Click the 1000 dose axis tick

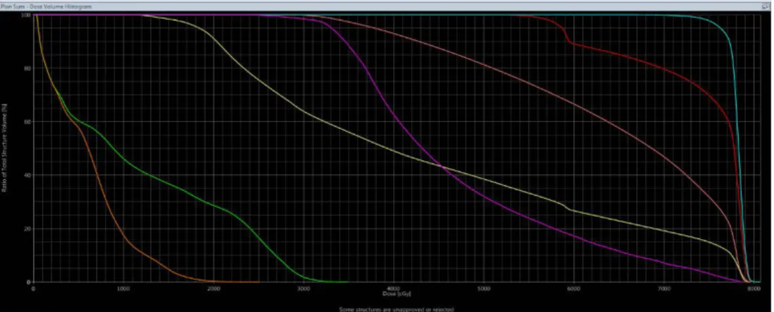123,288
